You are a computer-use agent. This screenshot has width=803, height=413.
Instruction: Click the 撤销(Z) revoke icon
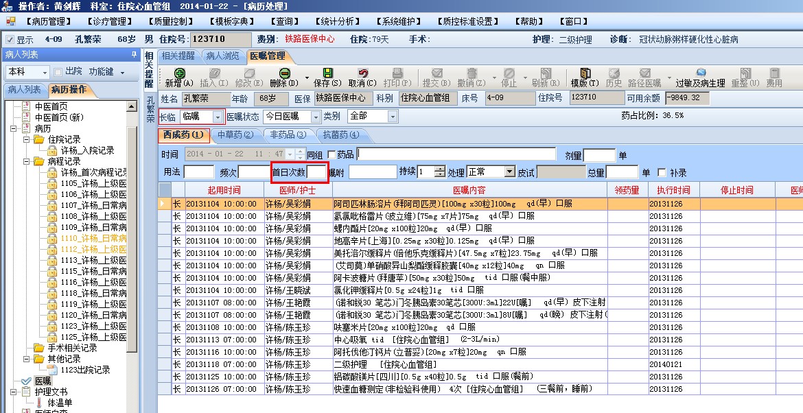pos(472,73)
